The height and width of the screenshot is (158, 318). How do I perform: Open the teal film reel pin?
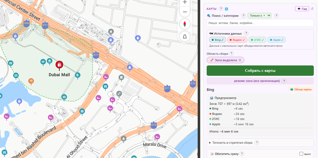tap(77, 75)
